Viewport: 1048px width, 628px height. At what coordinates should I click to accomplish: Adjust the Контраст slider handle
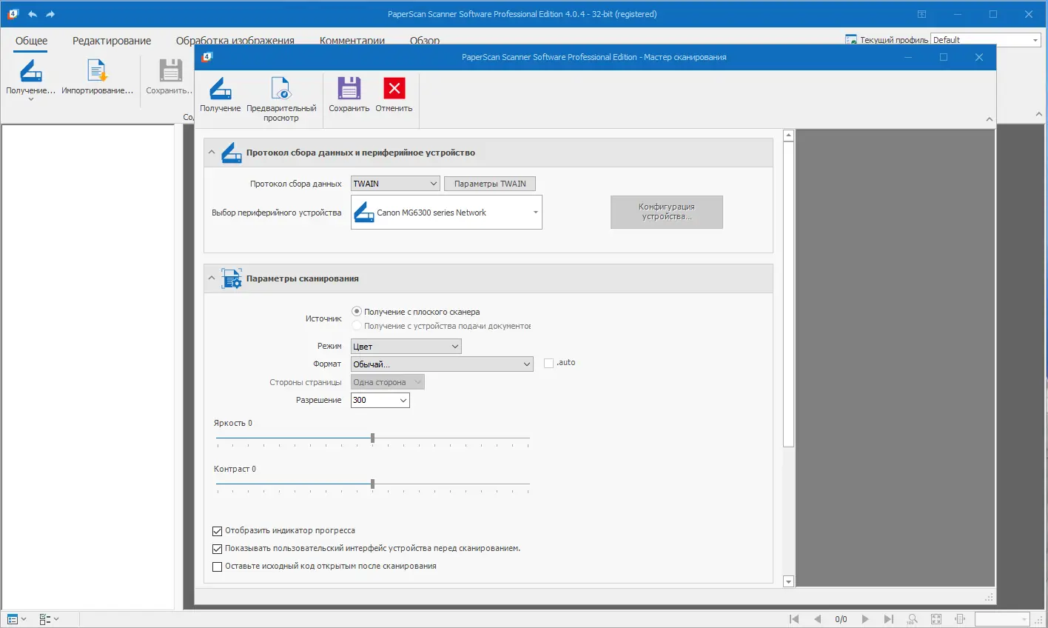point(372,484)
